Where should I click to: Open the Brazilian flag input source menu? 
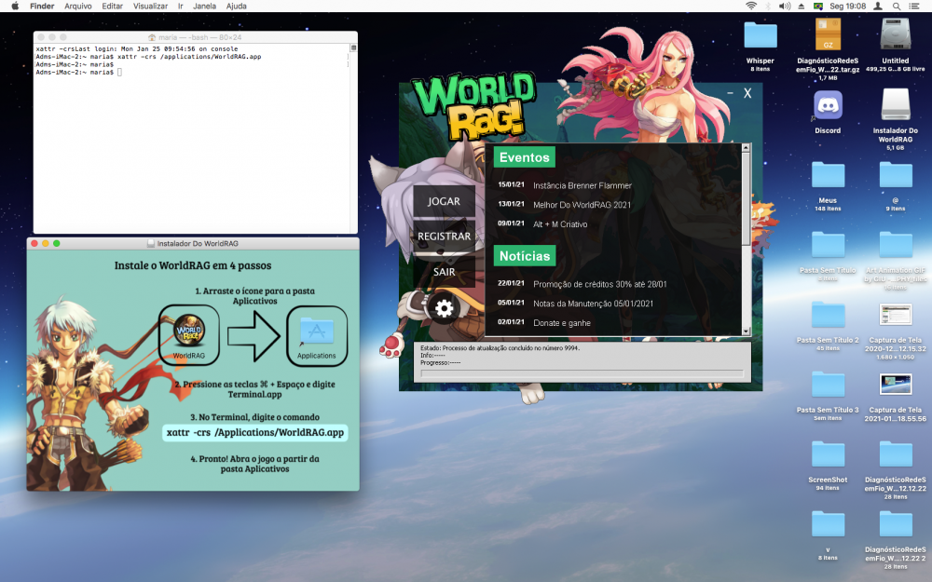click(818, 6)
